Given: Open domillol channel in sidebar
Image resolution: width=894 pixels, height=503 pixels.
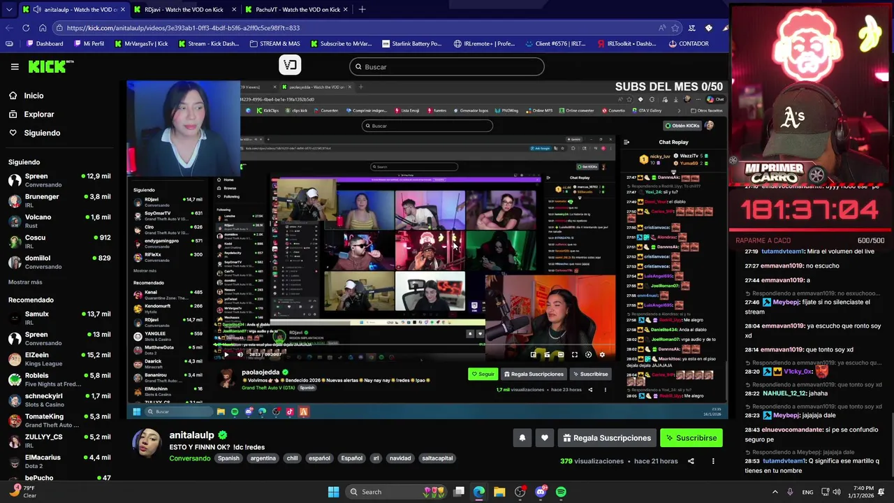Looking at the screenshot, I should (59, 262).
